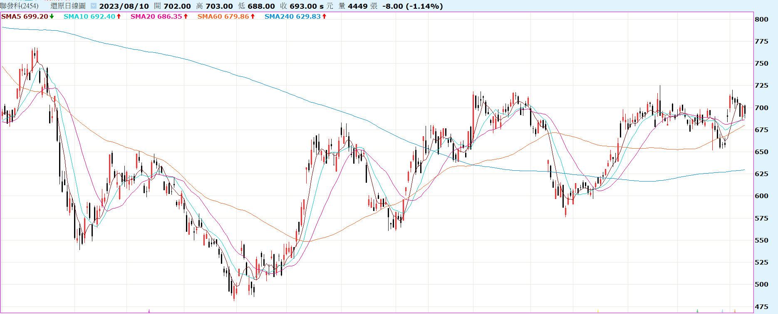Click the volume 4449 value in header
The height and width of the screenshot is (314, 778).
tap(357, 6)
